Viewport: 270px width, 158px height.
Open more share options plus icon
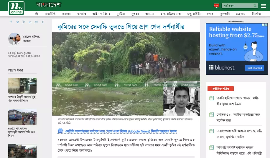42,22
